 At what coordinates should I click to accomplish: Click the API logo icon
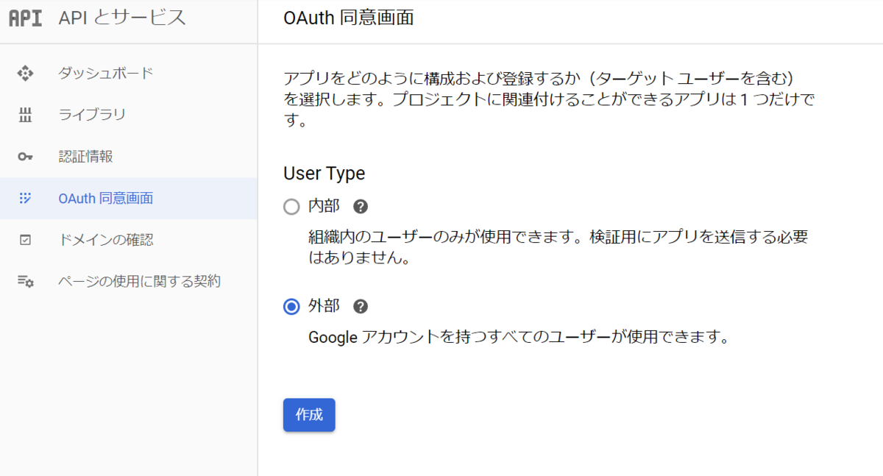25,18
